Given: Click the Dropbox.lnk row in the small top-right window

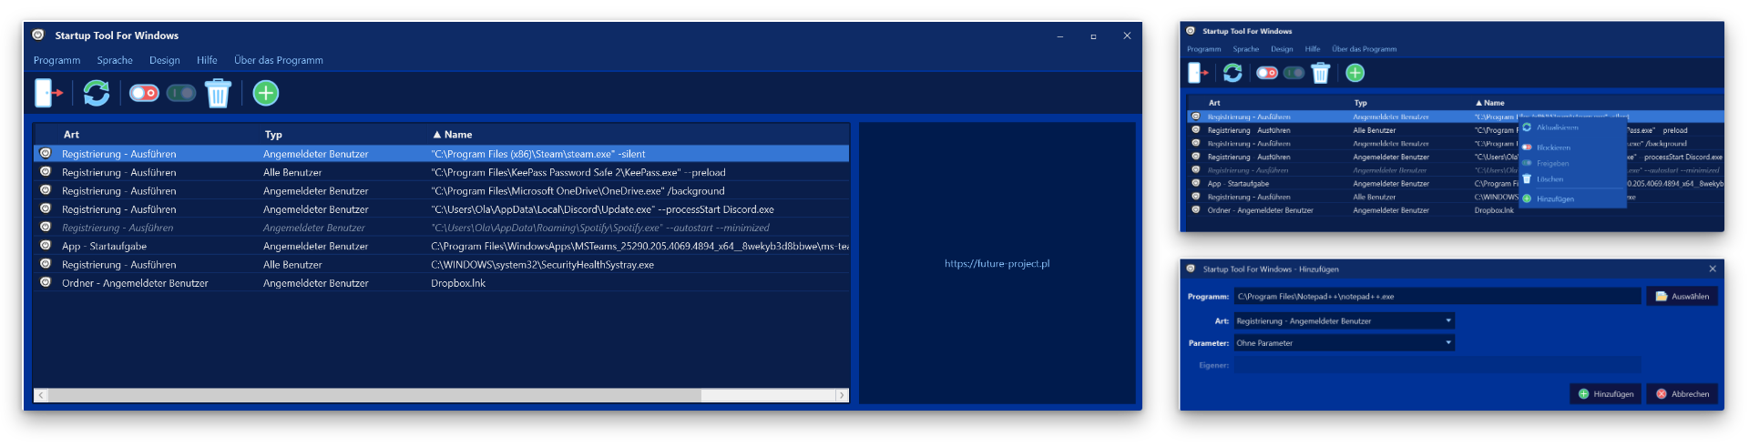Looking at the screenshot, I should pyautogui.click(x=1455, y=210).
